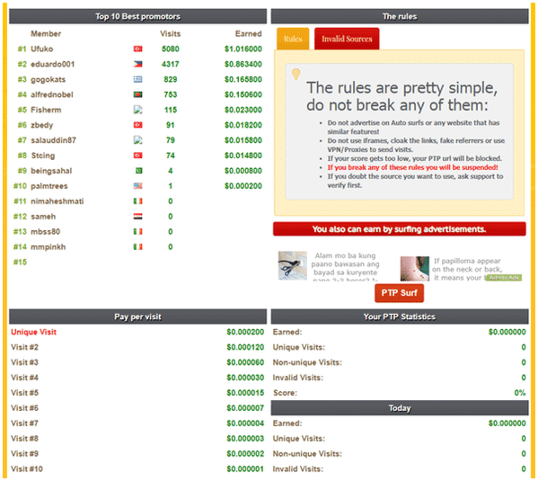Click the Greek flag beside gogokats

138,79
